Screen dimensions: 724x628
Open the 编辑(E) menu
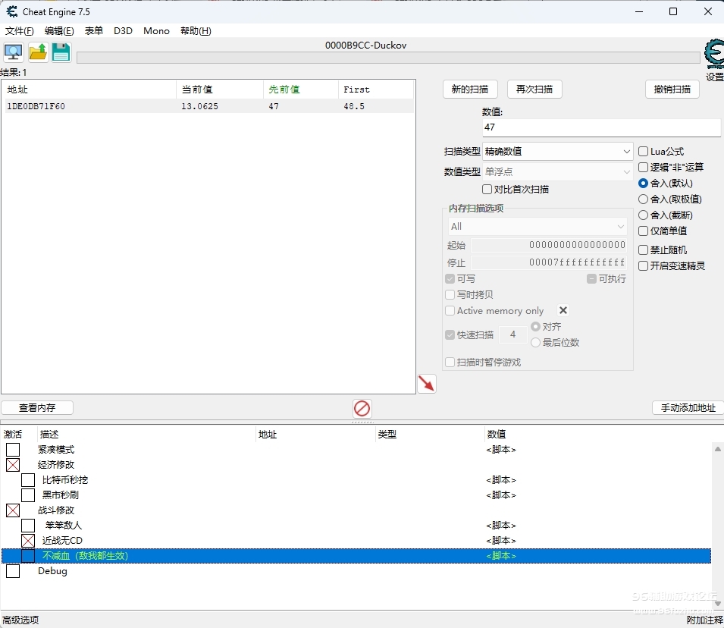[x=59, y=31]
